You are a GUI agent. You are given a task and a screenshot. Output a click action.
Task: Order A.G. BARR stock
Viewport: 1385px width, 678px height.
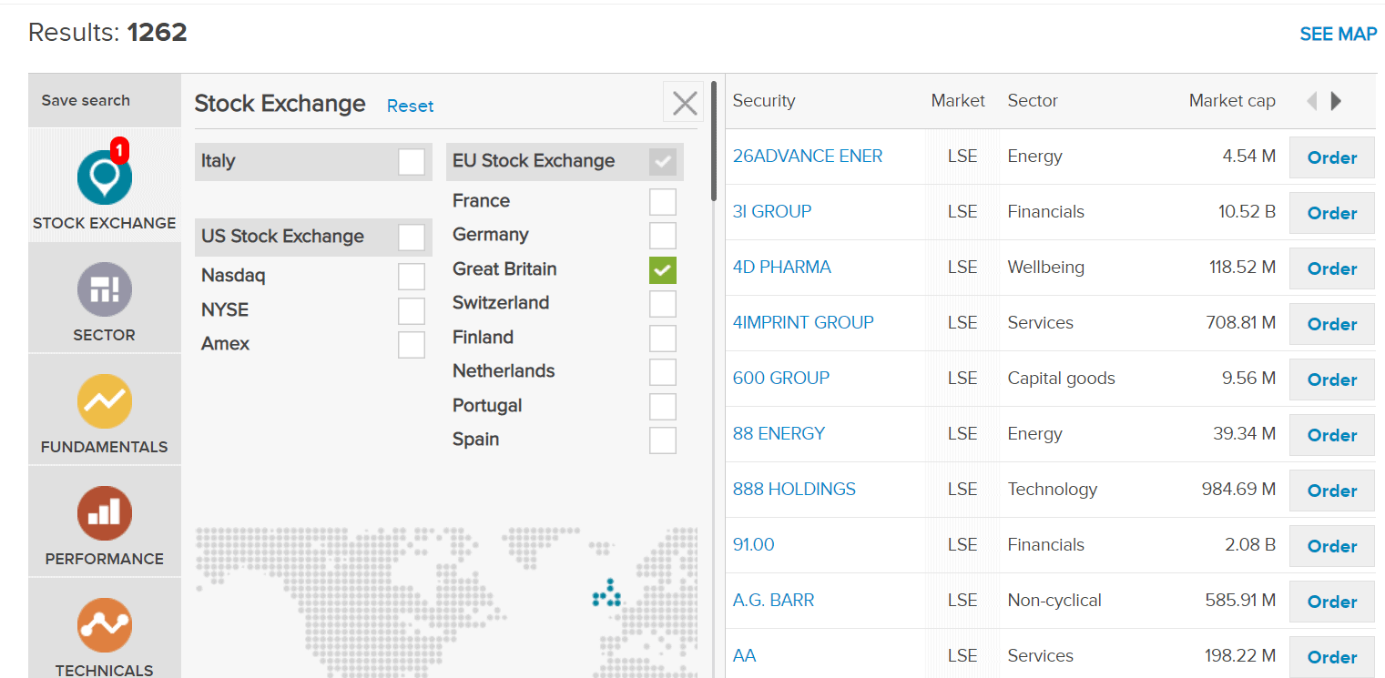(x=1332, y=602)
